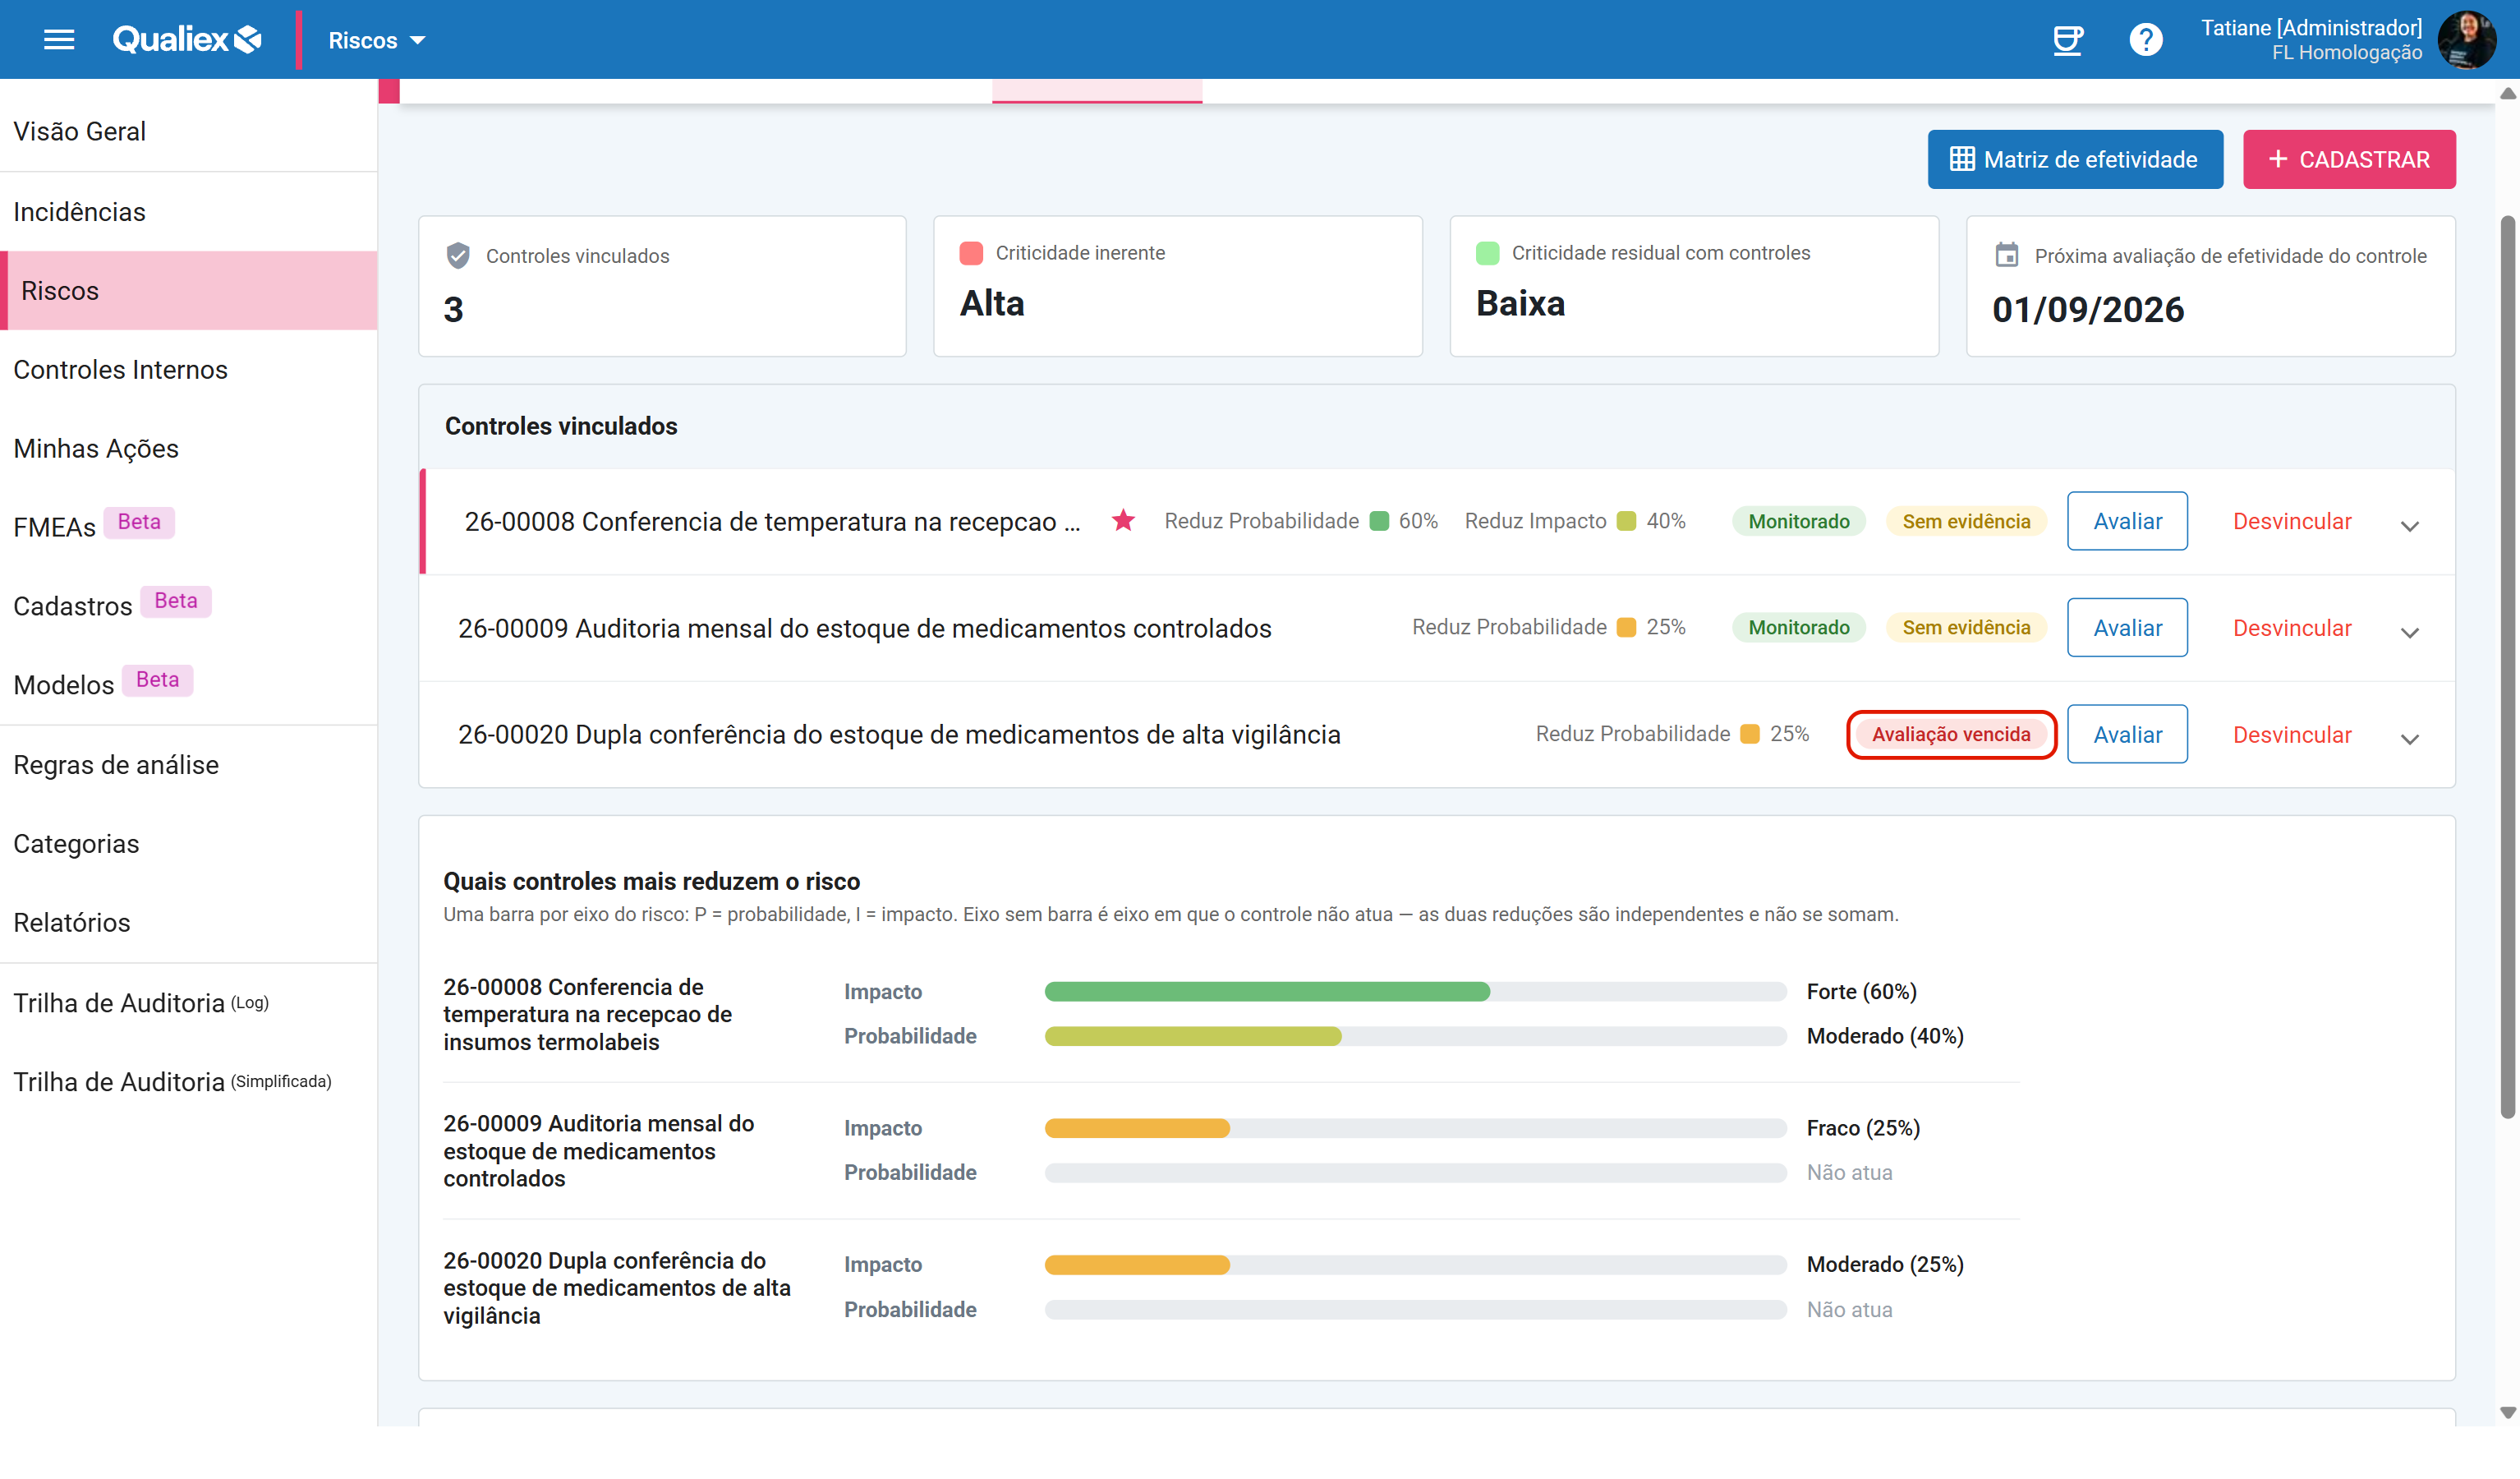2520x1479 pixels.
Task: Click the Qualiex logo
Action: [187, 40]
